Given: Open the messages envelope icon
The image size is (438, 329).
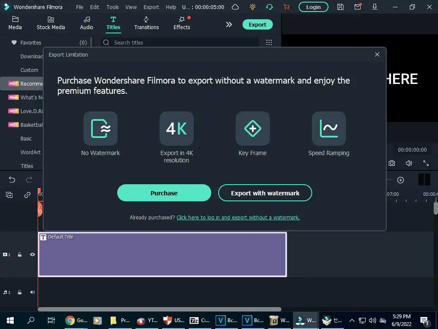Looking at the screenshot, I should pos(358,7).
